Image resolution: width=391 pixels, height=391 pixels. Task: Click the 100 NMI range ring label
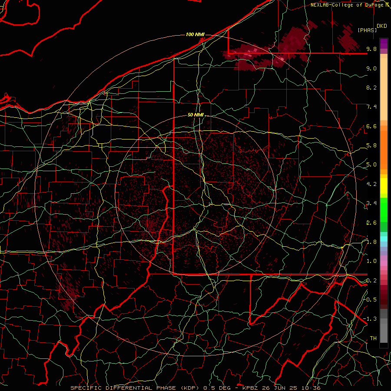195,34
